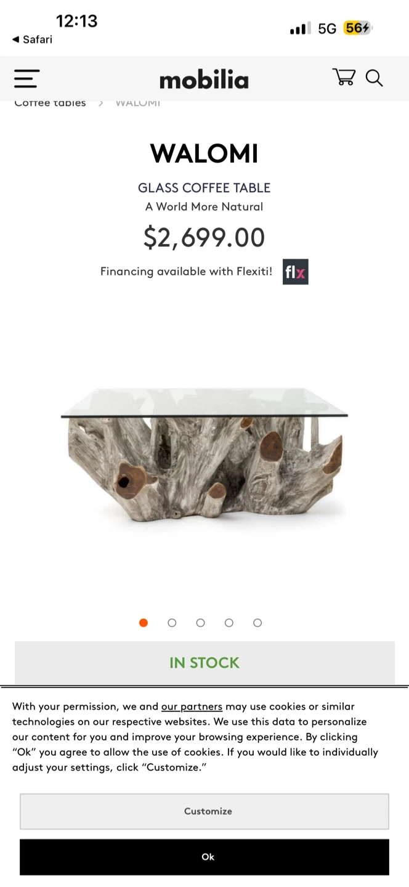This screenshot has width=409, height=887.
Task: Select the second image carousel dot
Action: pyautogui.click(x=172, y=623)
